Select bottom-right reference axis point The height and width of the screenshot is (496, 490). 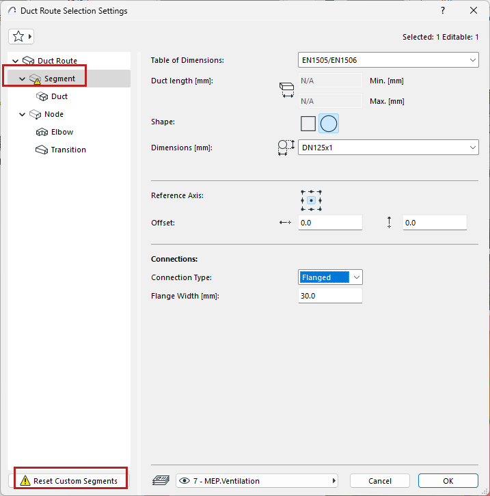coord(320,209)
